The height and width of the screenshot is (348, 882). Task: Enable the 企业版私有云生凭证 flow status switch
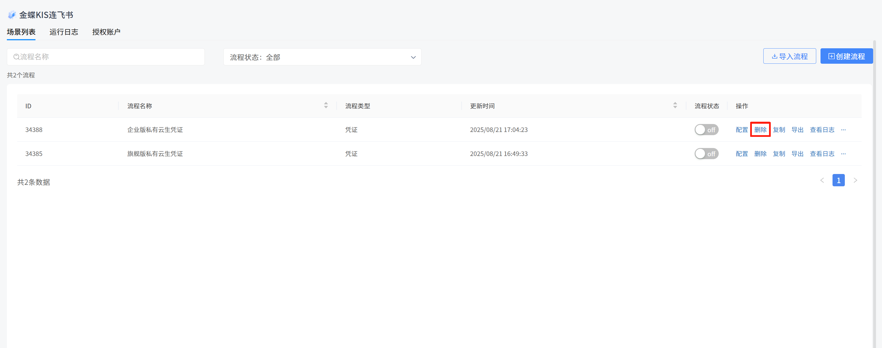[706, 130]
